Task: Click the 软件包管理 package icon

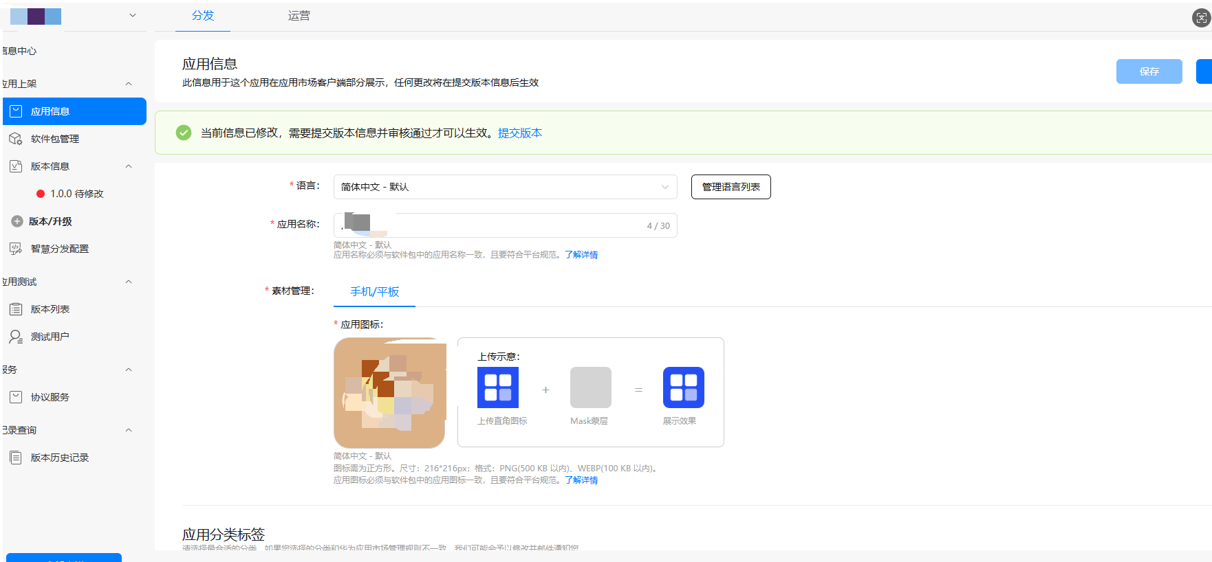Action: [16, 139]
